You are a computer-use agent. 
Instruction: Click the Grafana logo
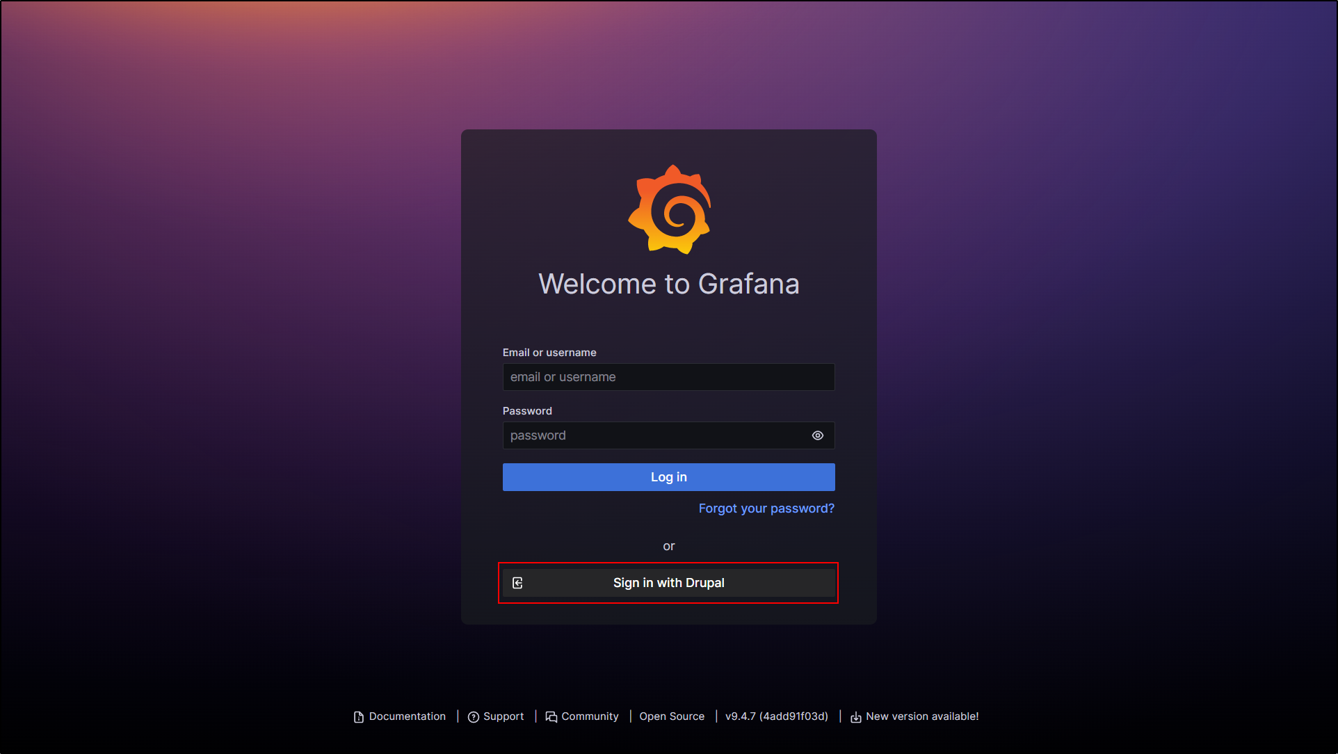[x=669, y=209]
